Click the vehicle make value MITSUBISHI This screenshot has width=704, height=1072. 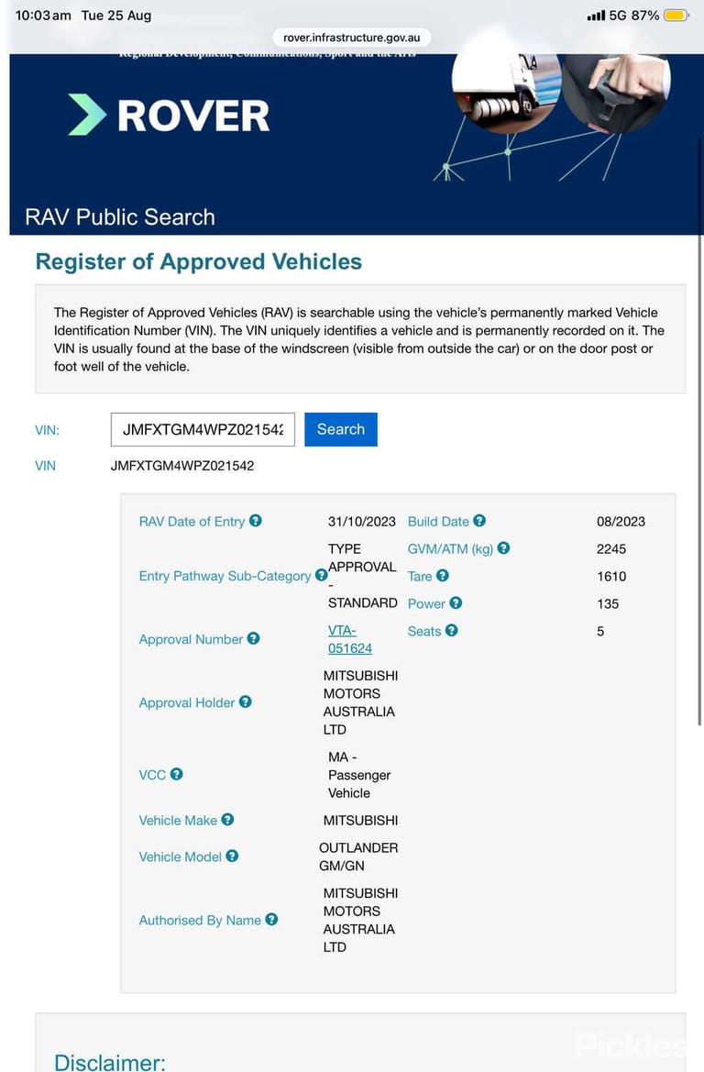click(x=360, y=821)
